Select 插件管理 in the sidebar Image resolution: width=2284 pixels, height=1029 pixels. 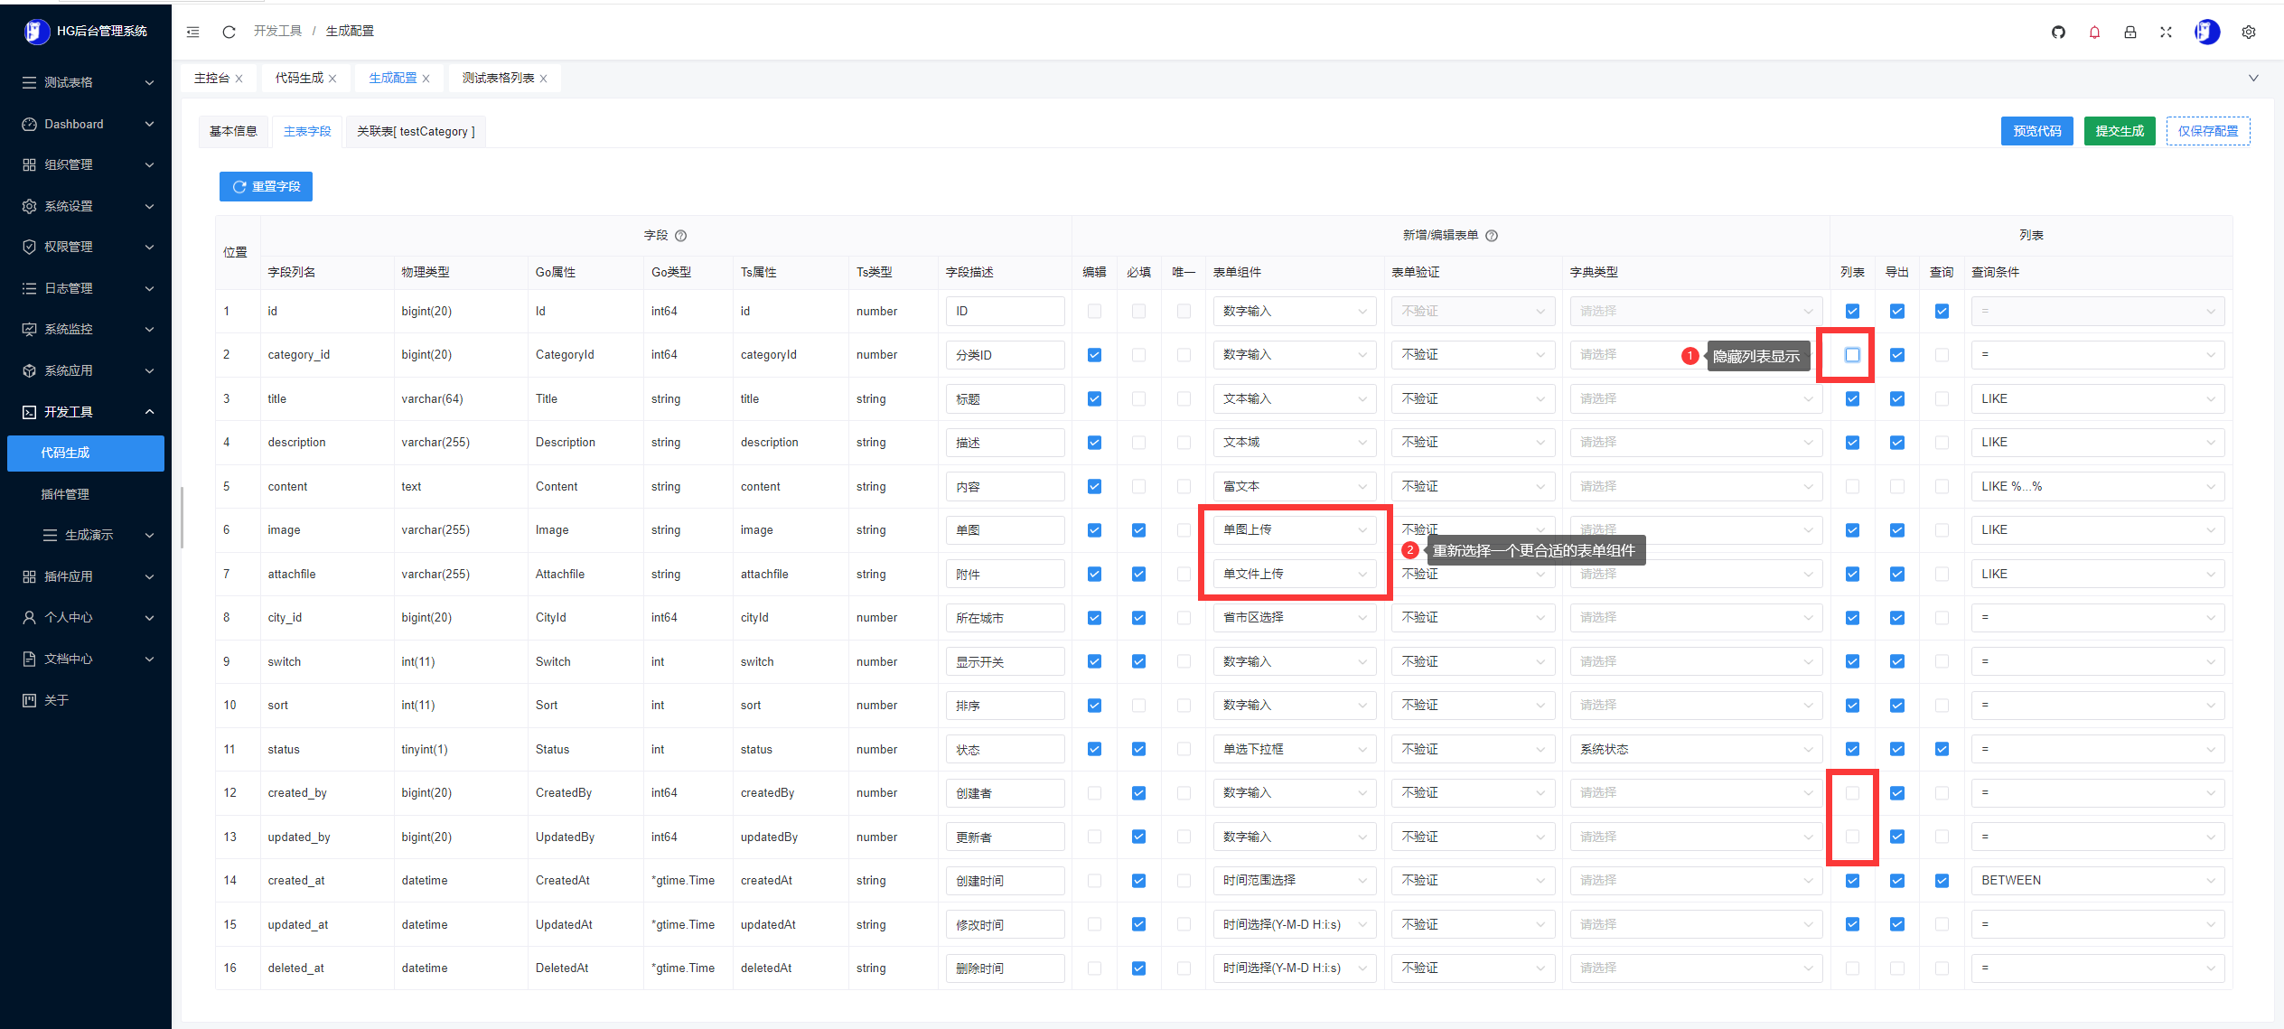(65, 494)
